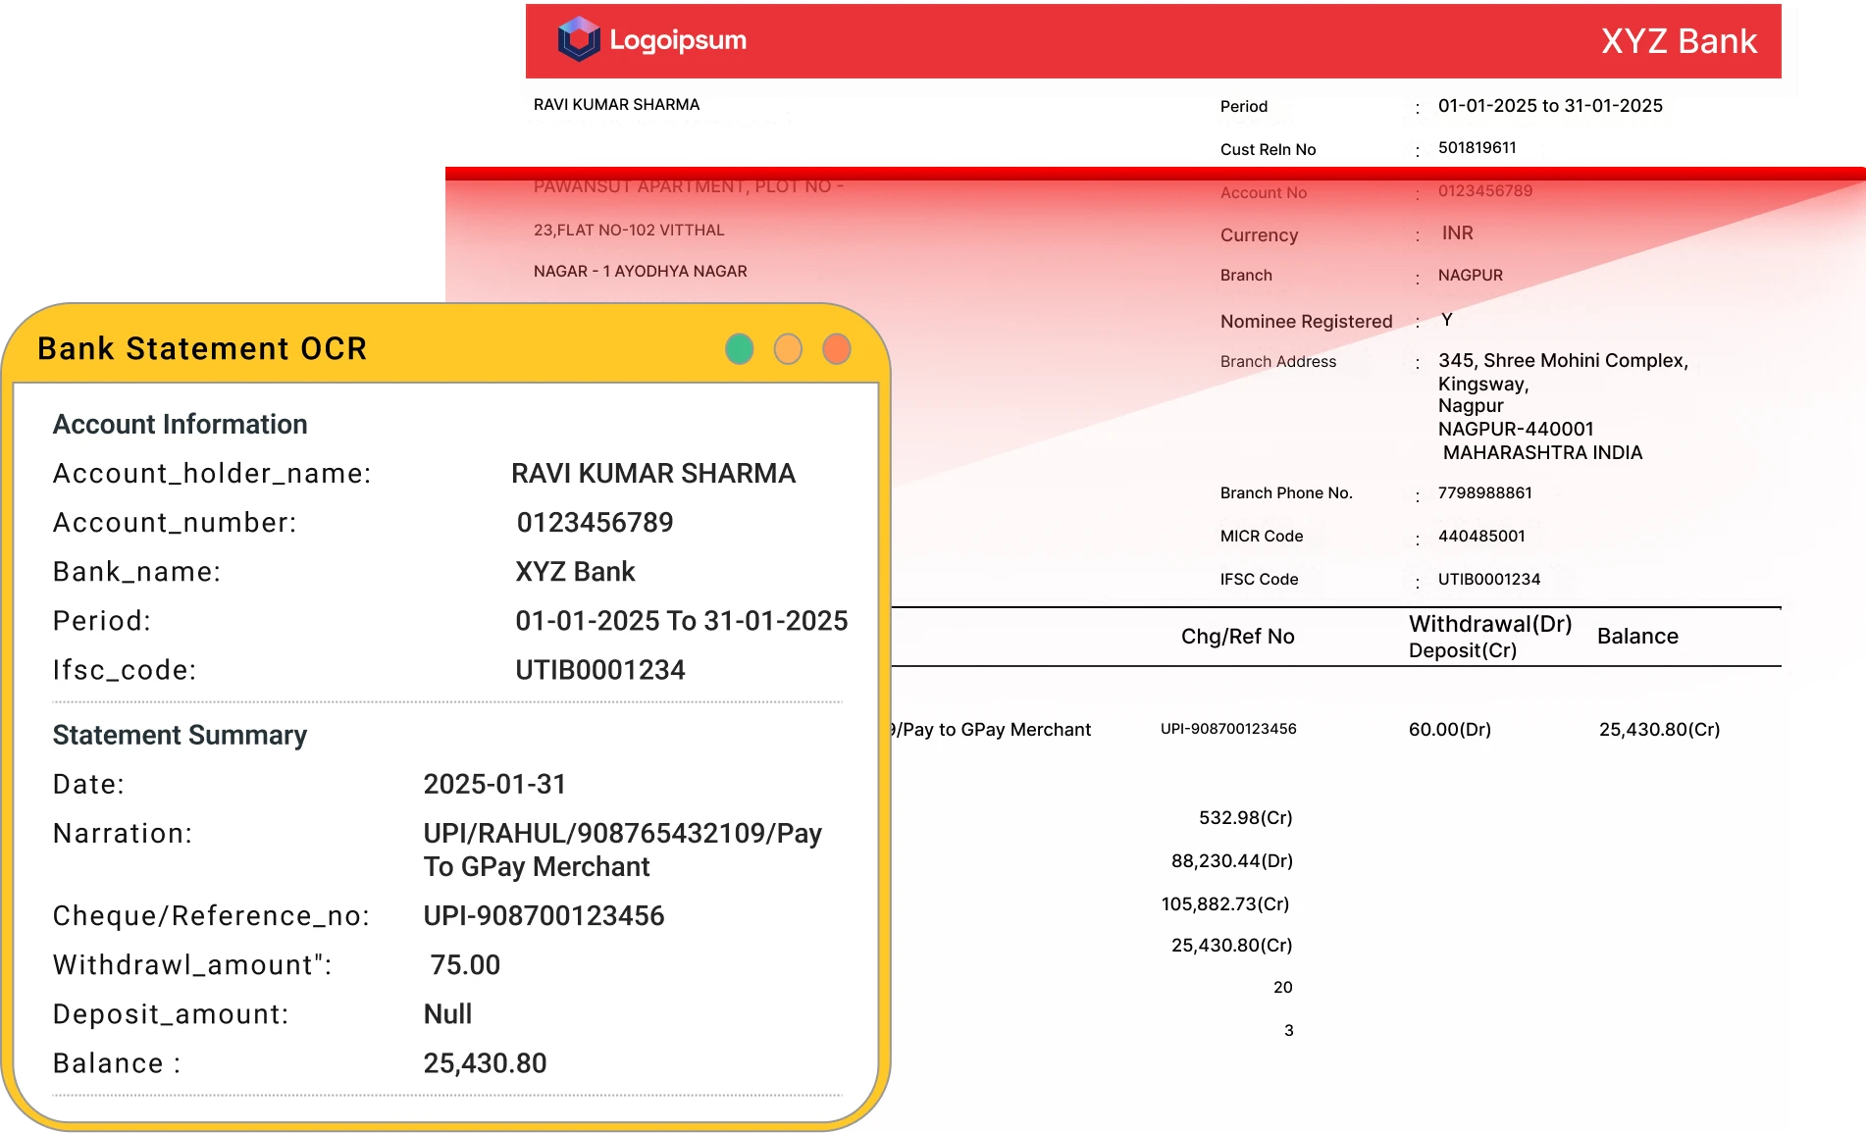Click the Logoipsum brand name text
The image size is (1866, 1133).
(678, 40)
